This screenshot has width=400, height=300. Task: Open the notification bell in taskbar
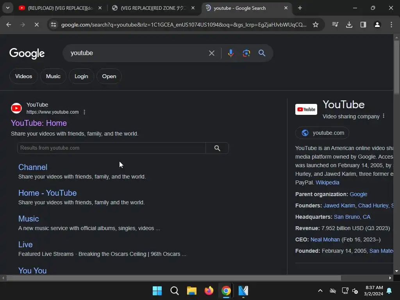coord(389,291)
